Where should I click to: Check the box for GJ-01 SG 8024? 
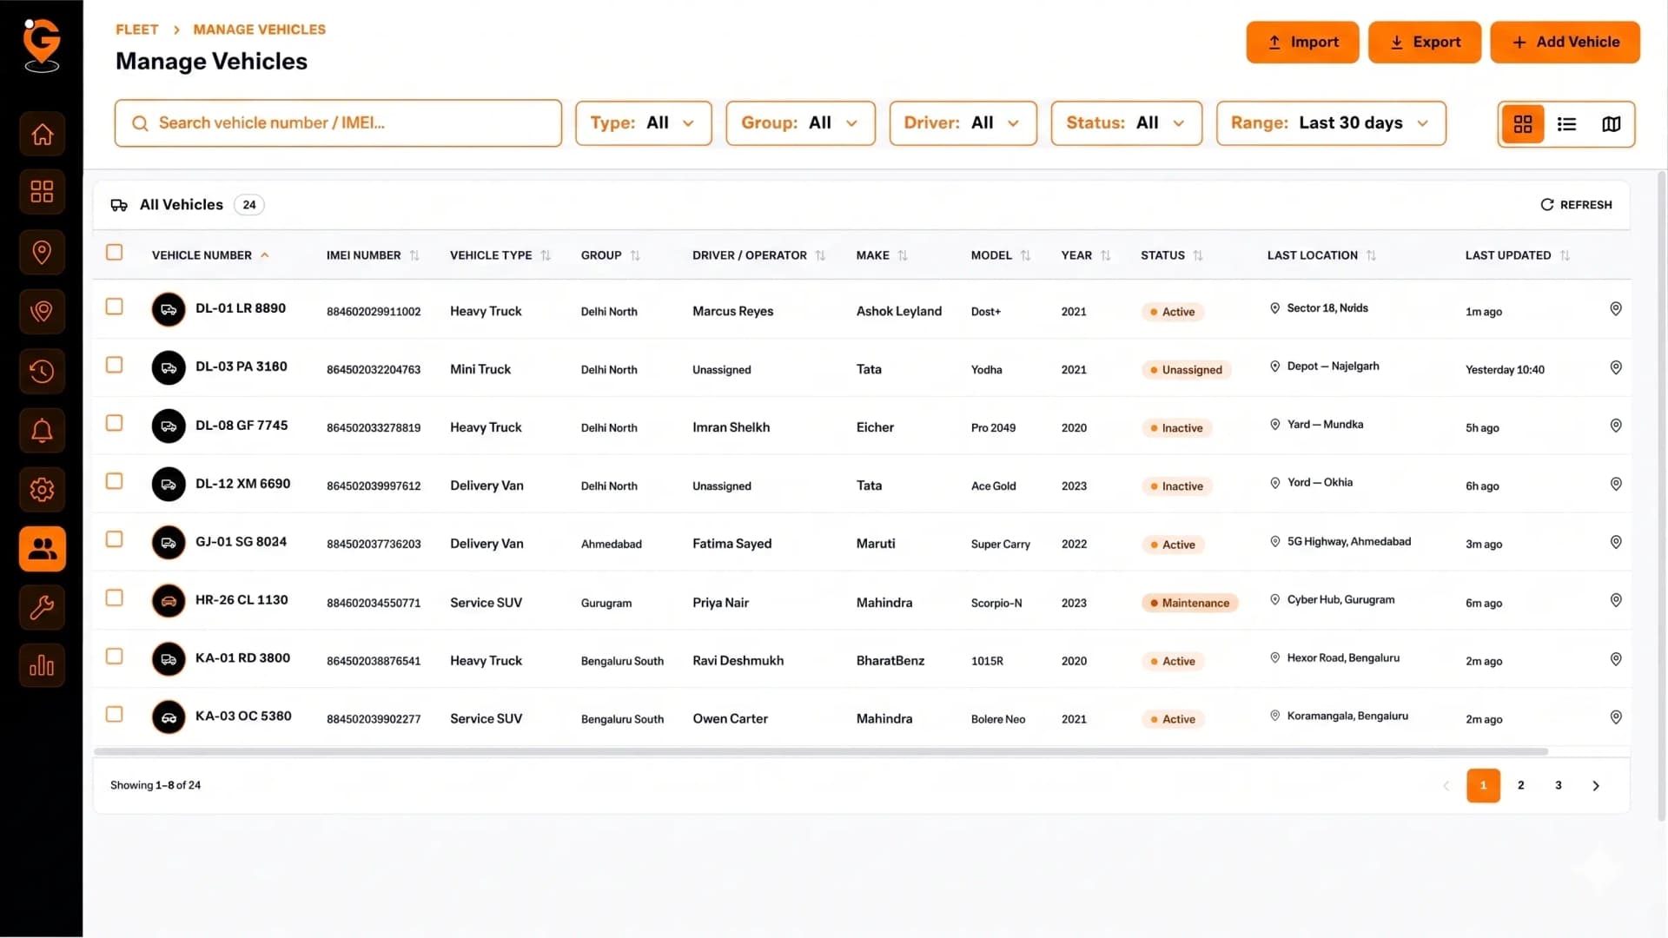coord(114,539)
